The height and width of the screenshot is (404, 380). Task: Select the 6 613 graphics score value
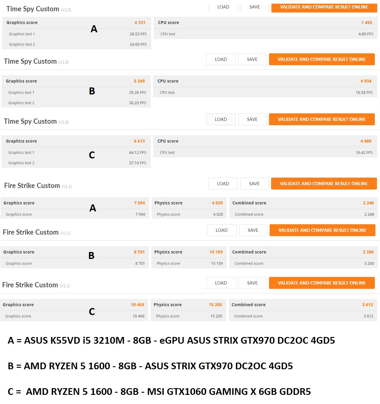[x=139, y=141]
